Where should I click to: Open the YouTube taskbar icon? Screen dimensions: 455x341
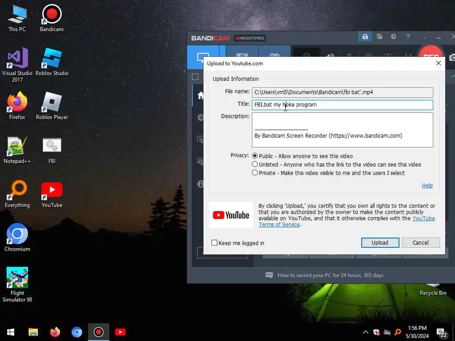[120, 332]
